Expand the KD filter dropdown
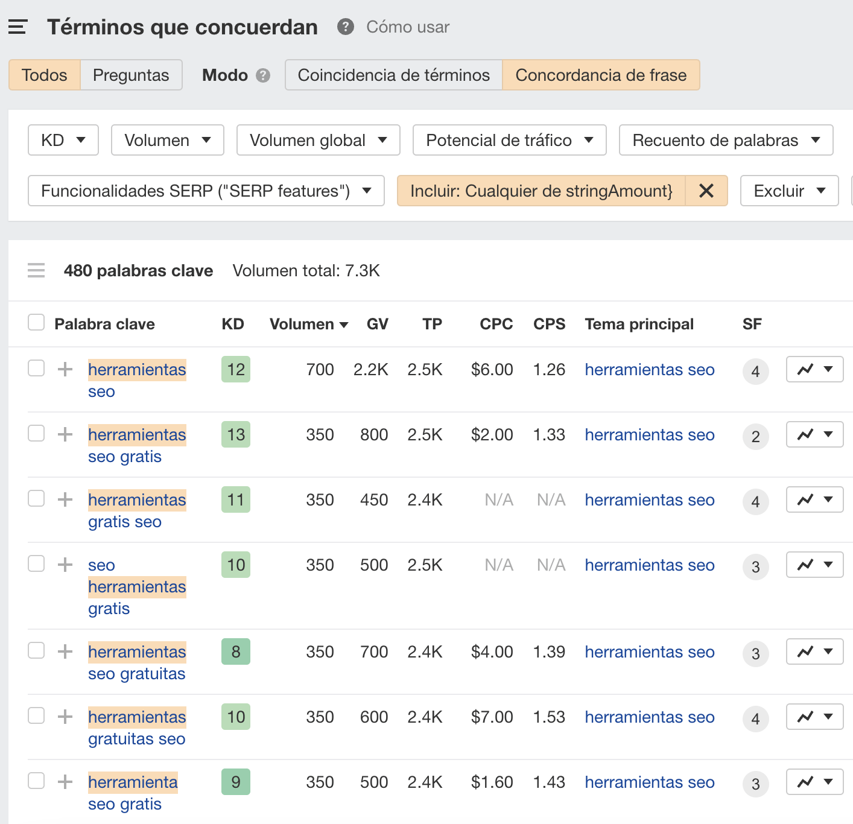 [63, 141]
